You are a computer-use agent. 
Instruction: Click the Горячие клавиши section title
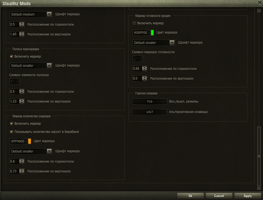(x=147, y=93)
